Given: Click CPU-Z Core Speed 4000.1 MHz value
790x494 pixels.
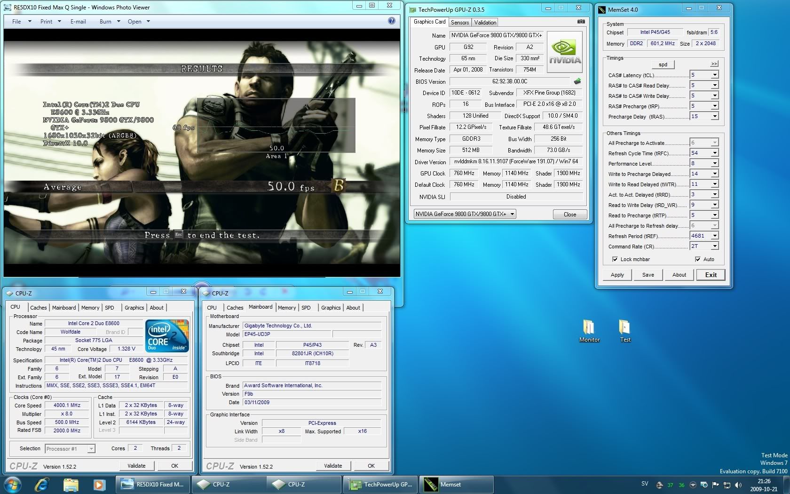Looking at the screenshot, I should pos(67,405).
